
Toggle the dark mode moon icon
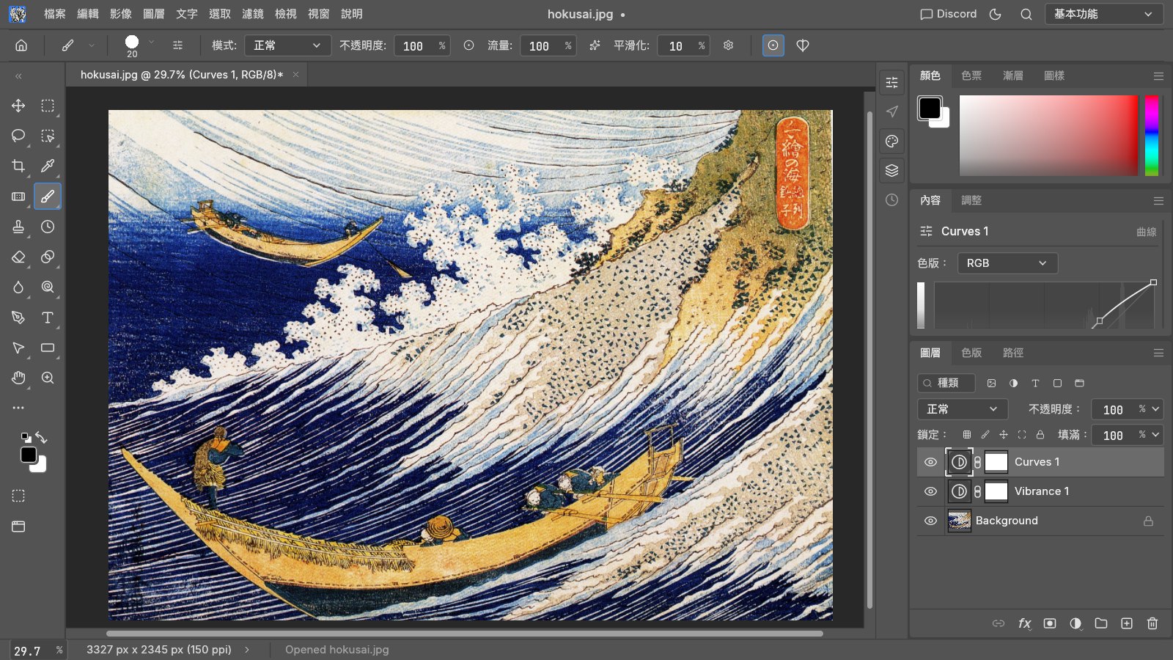pyautogui.click(x=996, y=14)
